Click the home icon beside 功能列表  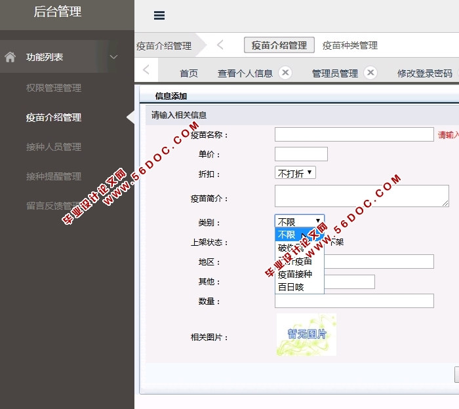[x=10, y=57]
